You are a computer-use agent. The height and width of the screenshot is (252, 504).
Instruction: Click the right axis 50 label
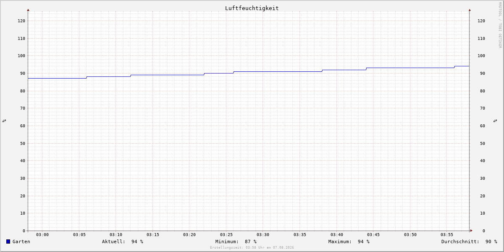[x=481, y=143]
